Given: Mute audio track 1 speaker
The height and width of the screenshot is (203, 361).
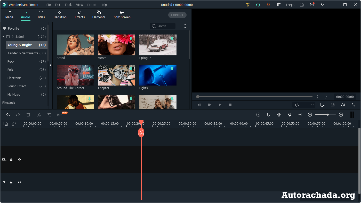Looking at the screenshot, I should [x=19, y=182].
